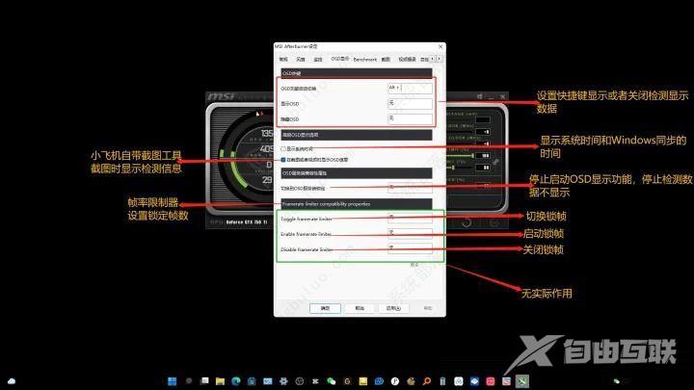Open the video capture tab

pos(407,59)
